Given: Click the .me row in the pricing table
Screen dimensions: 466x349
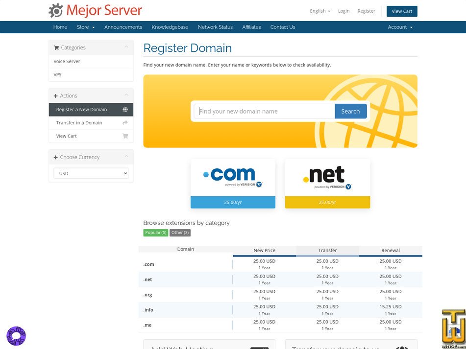Looking at the screenshot, I should pos(280,325).
